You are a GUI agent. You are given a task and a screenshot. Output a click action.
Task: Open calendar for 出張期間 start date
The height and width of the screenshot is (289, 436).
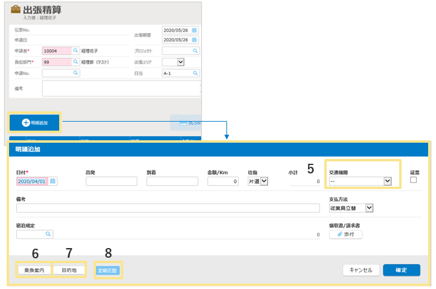[x=194, y=30]
